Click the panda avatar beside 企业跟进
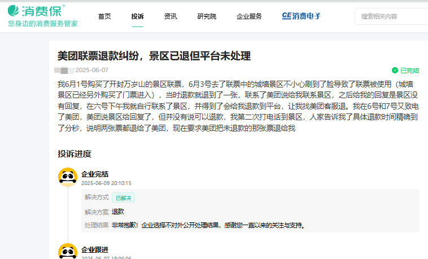The height and width of the screenshot is (259, 428). click(68, 251)
